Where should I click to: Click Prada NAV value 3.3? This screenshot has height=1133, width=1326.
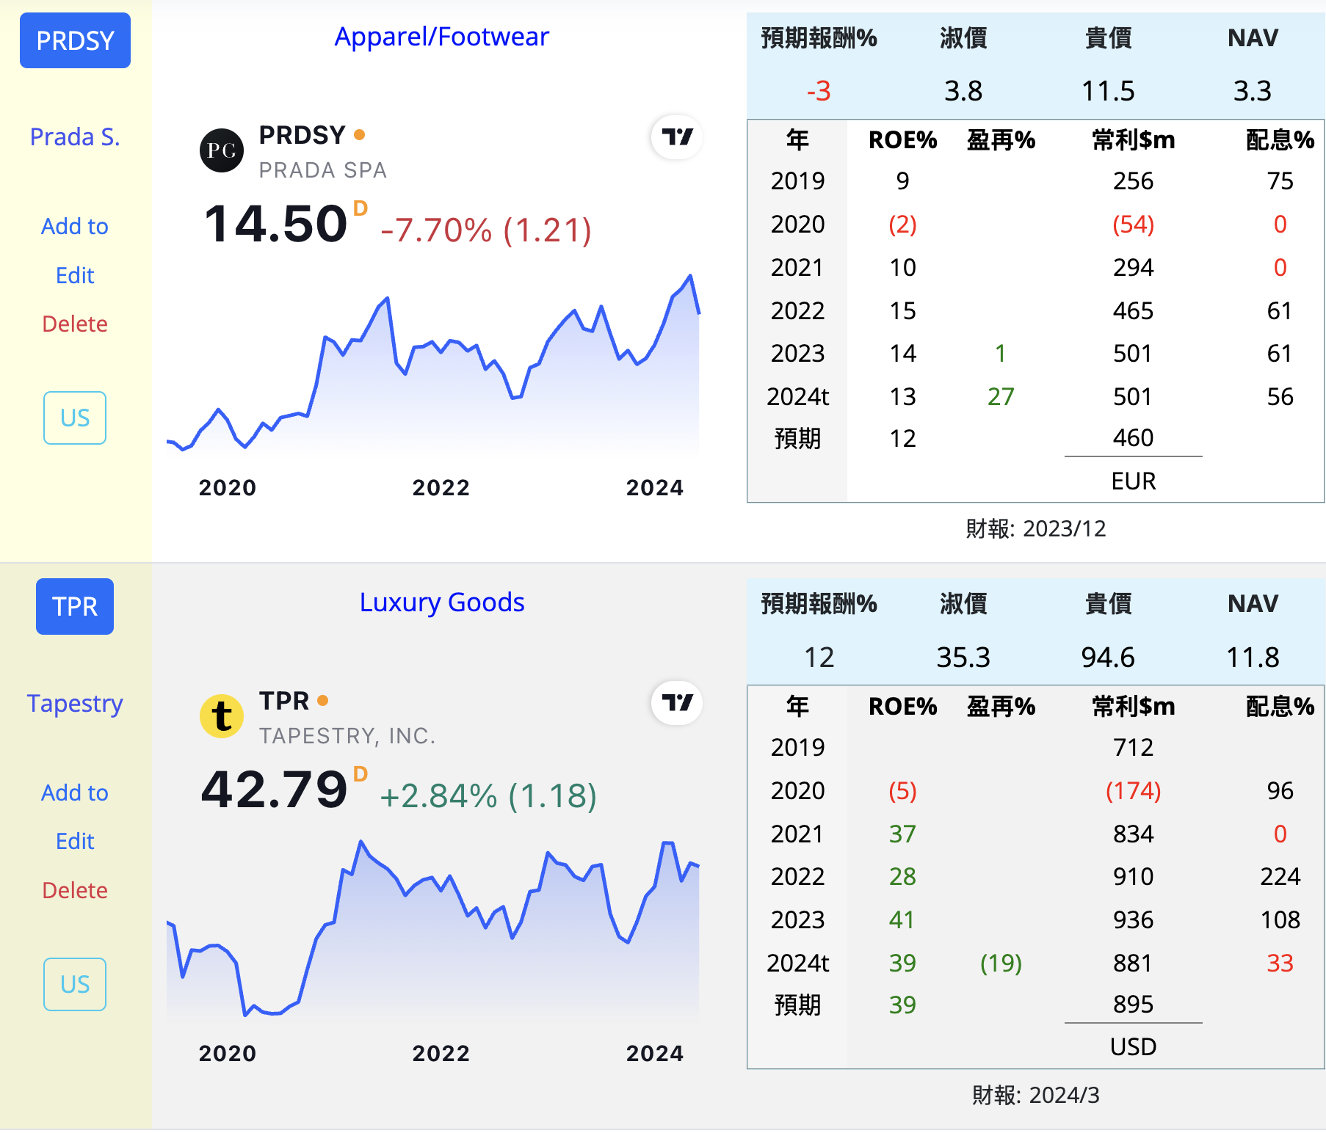pyautogui.click(x=1253, y=91)
